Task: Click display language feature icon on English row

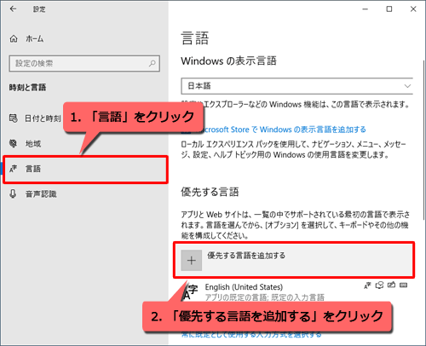Action: pos(367,285)
